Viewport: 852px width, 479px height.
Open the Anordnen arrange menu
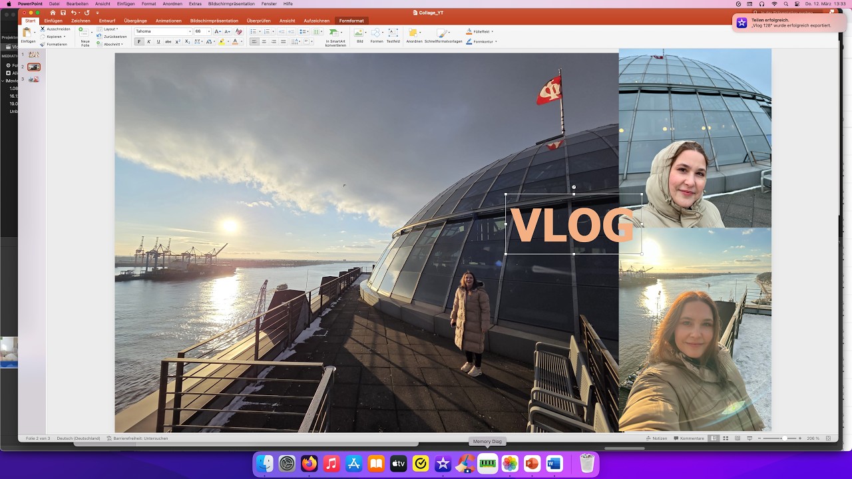[x=414, y=36]
